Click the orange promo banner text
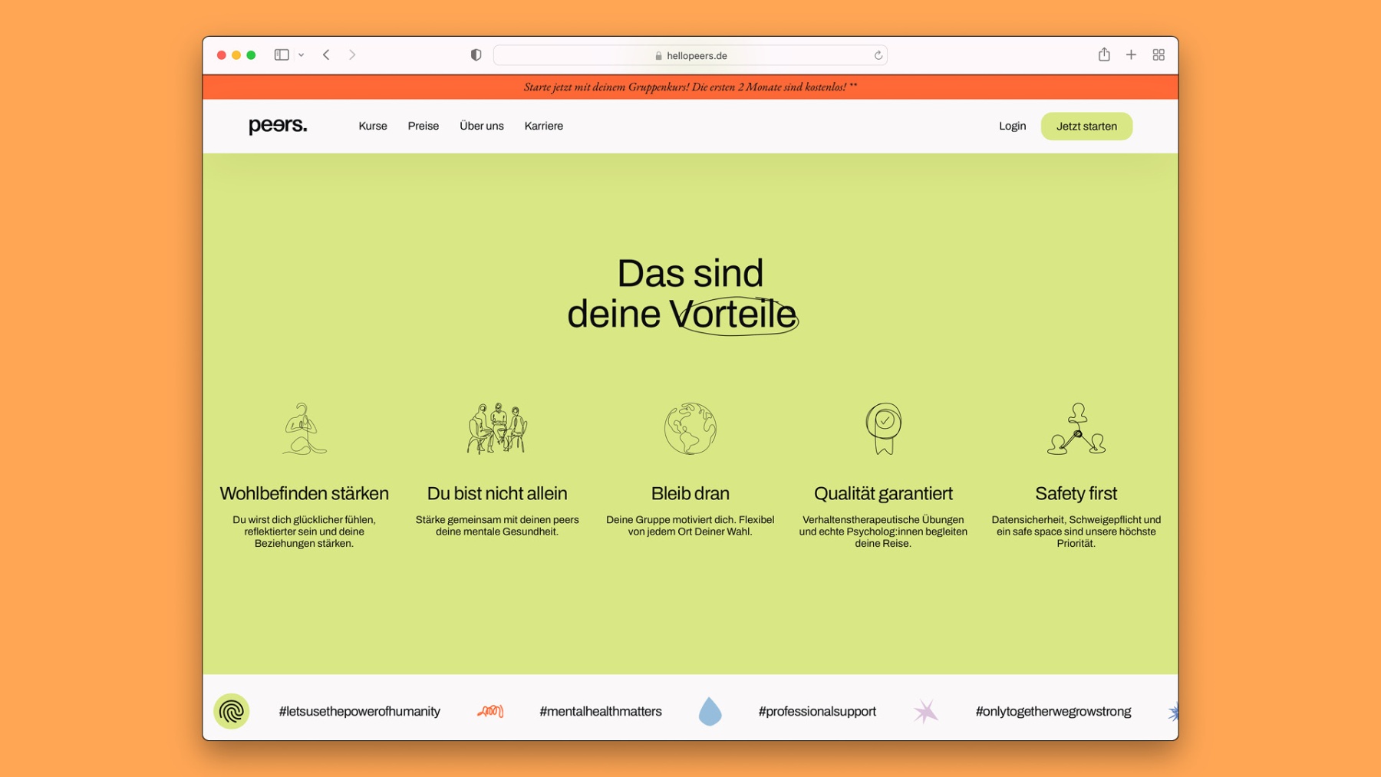 point(690,87)
